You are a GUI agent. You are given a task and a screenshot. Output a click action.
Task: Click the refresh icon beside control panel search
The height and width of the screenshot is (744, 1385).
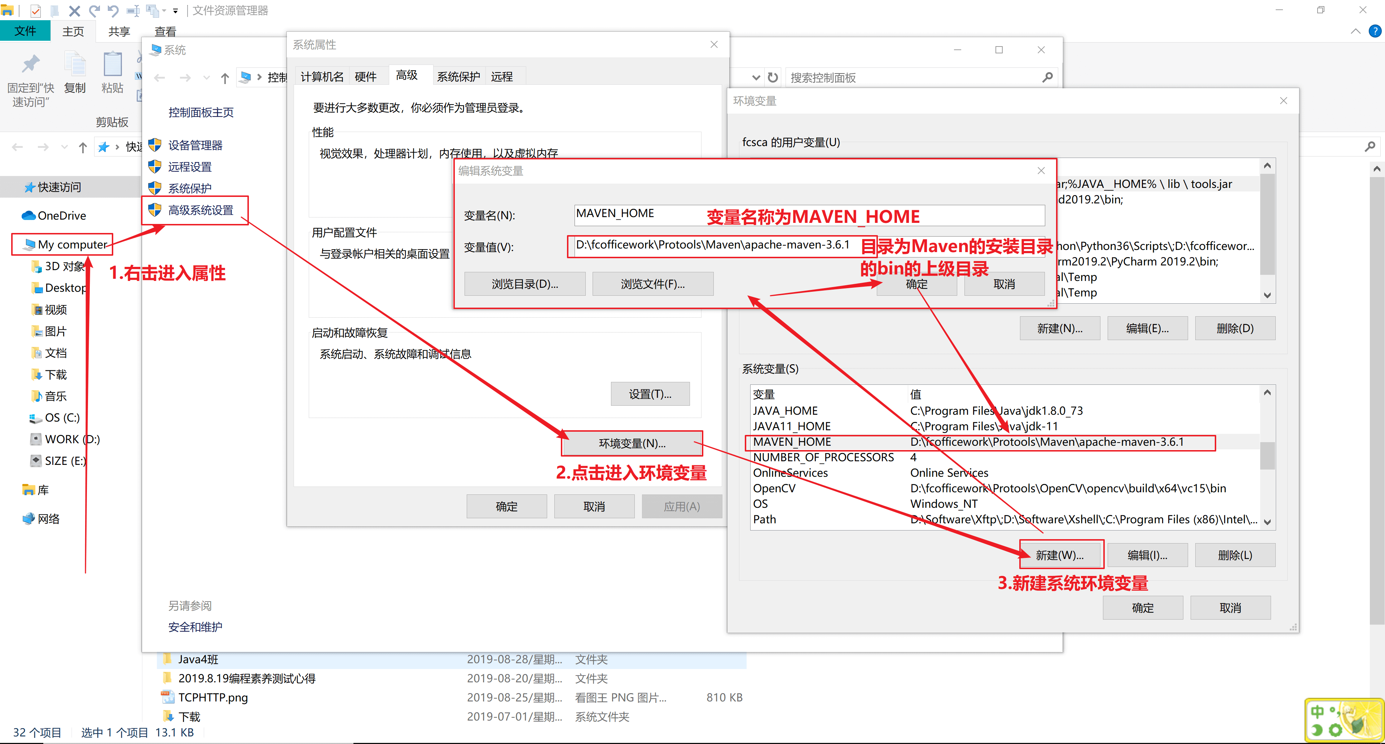point(773,78)
